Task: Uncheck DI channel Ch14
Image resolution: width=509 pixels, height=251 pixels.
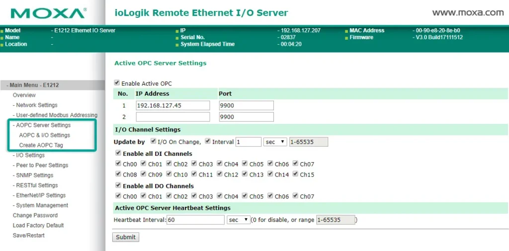Action: click(270, 174)
